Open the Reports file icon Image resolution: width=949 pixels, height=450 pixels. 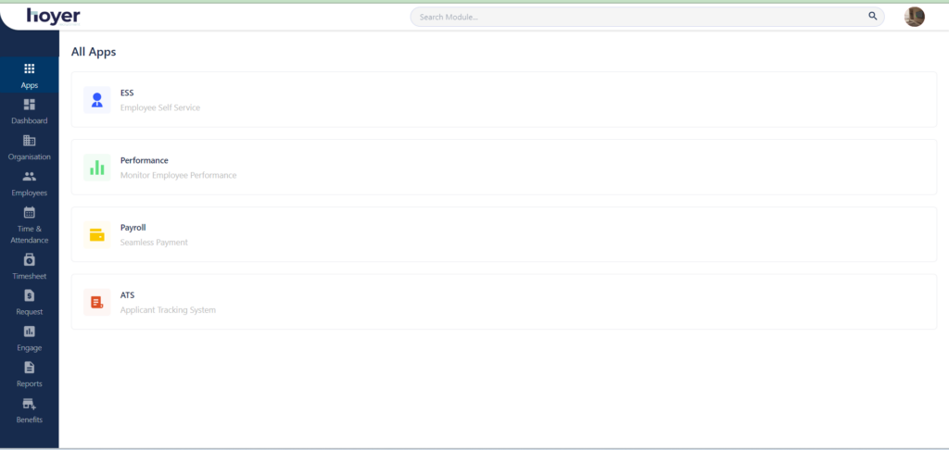[29, 368]
